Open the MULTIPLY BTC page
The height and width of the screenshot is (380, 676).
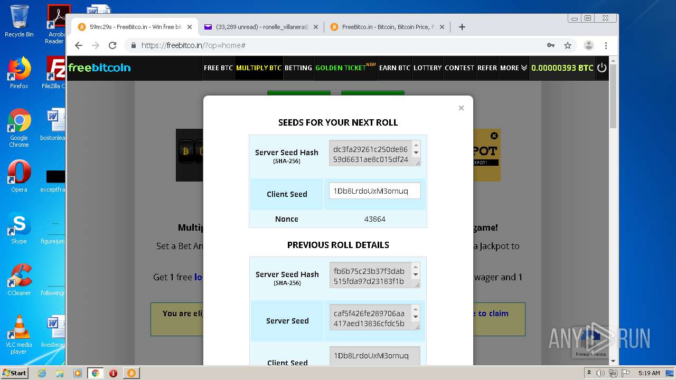tap(259, 68)
